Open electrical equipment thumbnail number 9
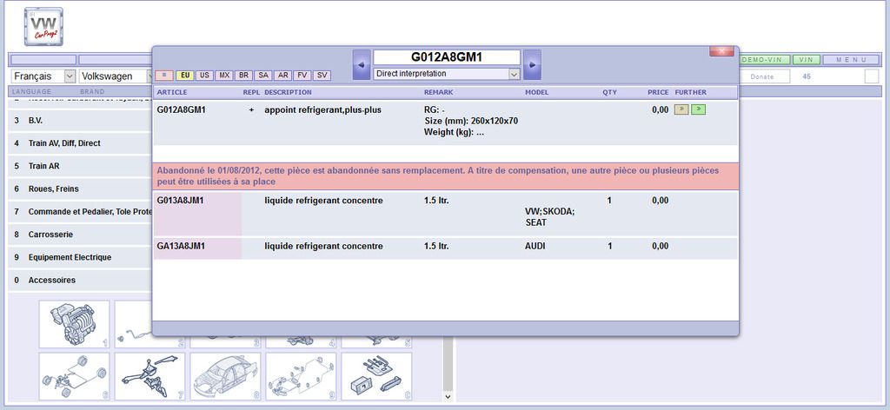The height and width of the screenshot is (410, 890). coord(301,376)
